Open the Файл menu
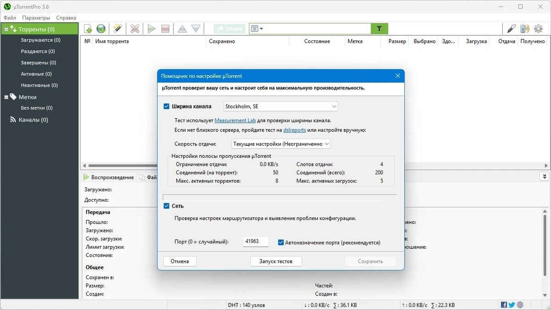 click(x=10, y=18)
